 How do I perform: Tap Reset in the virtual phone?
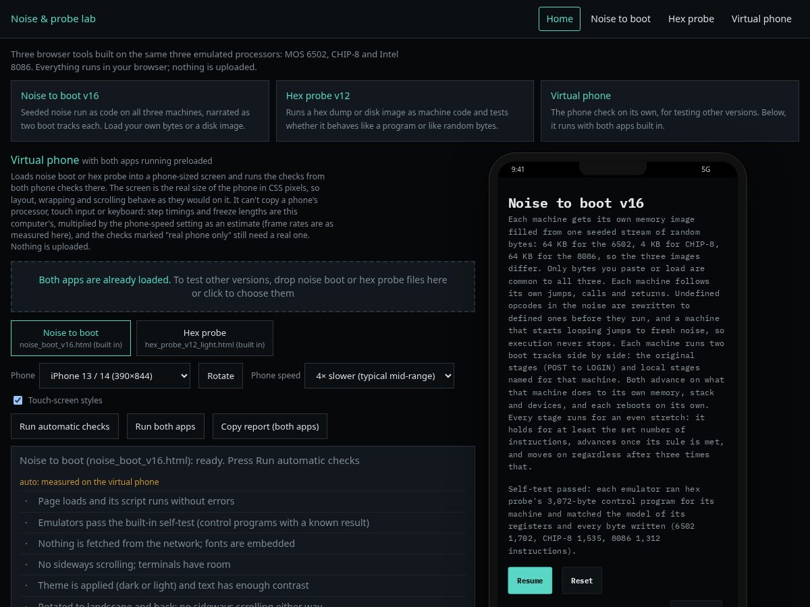pos(582,581)
